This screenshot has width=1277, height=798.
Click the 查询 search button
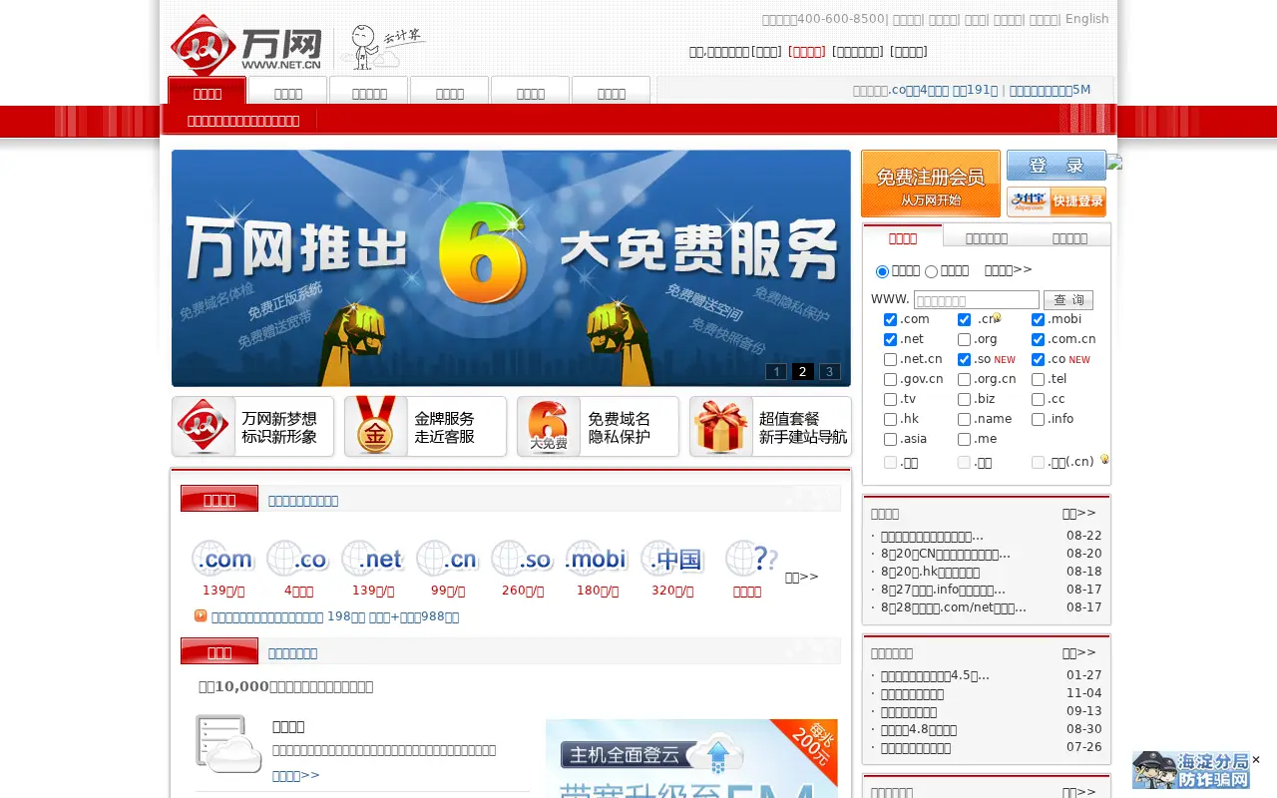(x=1068, y=300)
